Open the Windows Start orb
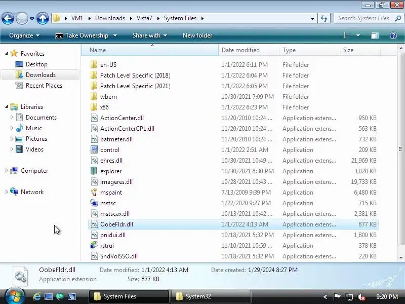405x304 pixels. click(15, 296)
